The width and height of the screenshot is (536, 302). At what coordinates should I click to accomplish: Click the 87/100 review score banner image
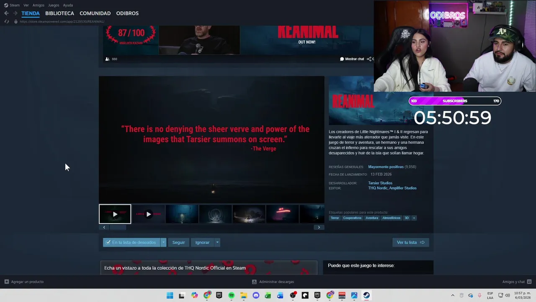(131, 40)
